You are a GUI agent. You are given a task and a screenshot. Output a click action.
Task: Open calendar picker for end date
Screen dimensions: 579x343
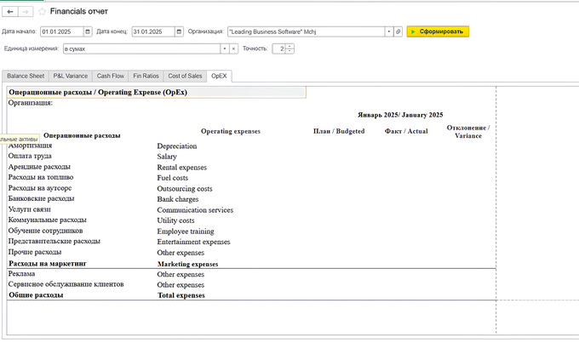tap(180, 31)
